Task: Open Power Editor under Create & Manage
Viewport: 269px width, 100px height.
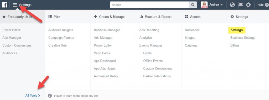Action: pos(103,45)
